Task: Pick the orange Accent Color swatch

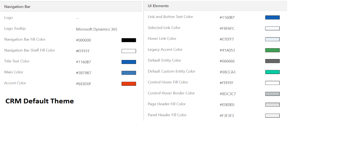Action: tap(129, 84)
